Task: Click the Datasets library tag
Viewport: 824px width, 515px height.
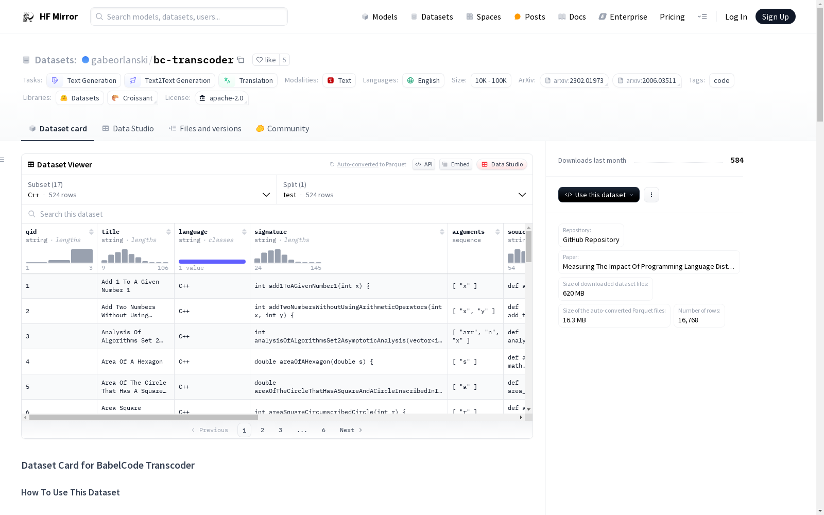Action: coord(79,98)
